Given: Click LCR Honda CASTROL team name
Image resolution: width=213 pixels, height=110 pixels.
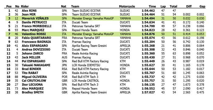Looking at the screenshot, I should pos(86,81).
